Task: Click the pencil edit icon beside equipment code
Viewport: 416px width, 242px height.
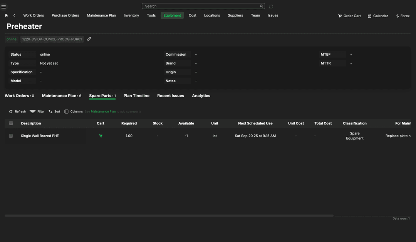Action: tap(89, 39)
